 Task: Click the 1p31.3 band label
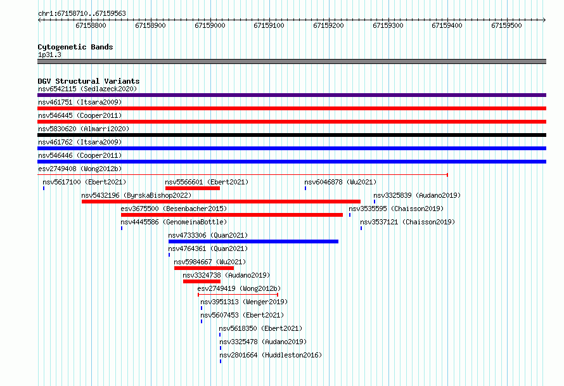coord(49,55)
